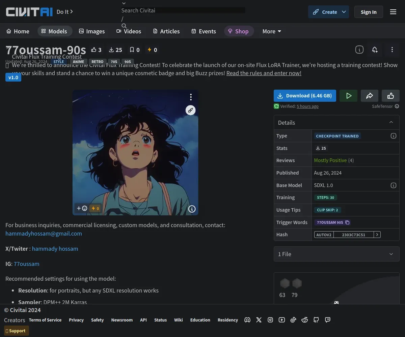Click the SafeTensor info icon
The image size is (405, 337).
pos(397,106)
